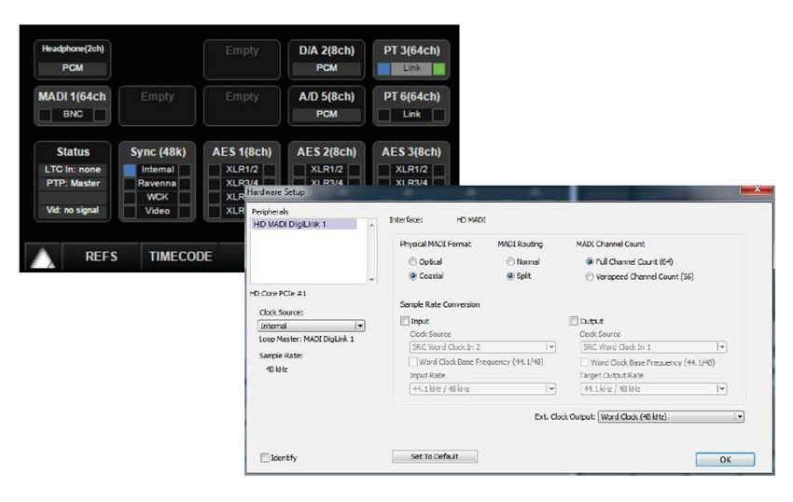The image size is (793, 502).
Task: Check output Word Clock Base Frequency box
Action: (585, 362)
